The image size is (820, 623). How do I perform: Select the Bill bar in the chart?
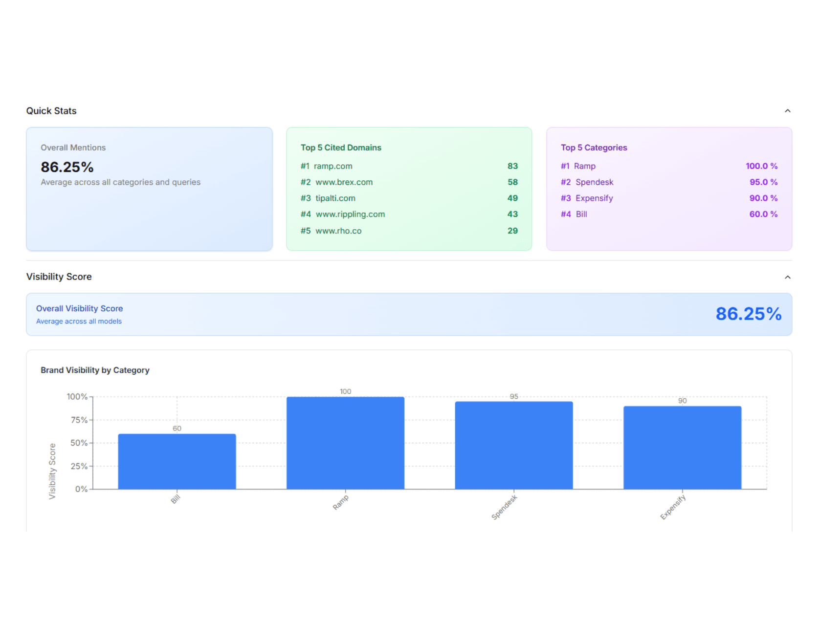177,461
